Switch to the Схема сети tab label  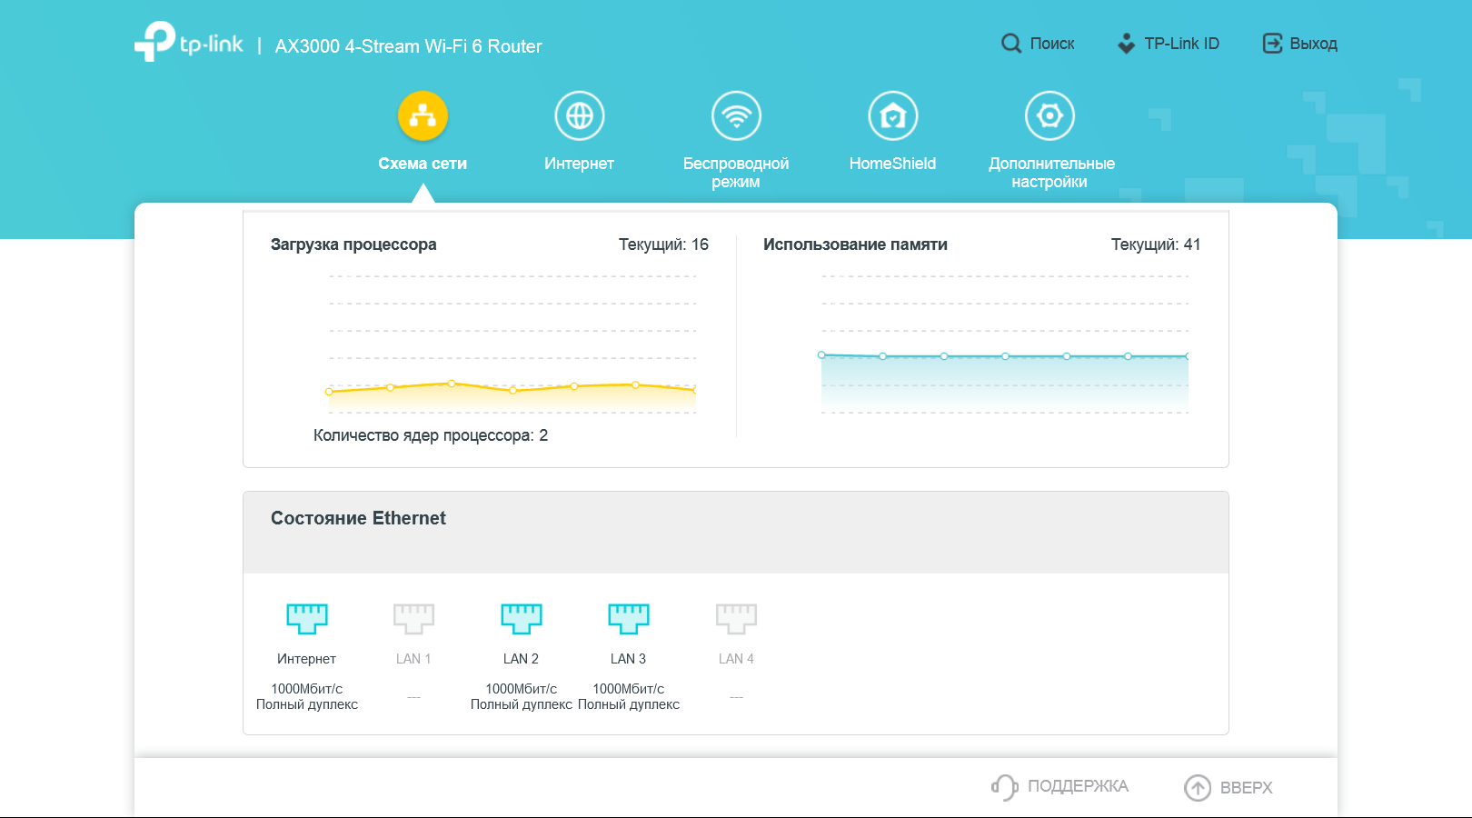click(423, 164)
